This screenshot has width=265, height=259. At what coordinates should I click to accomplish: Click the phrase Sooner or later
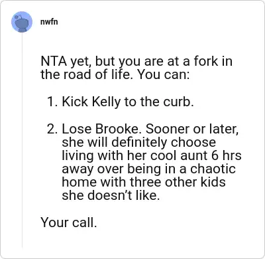(x=192, y=129)
